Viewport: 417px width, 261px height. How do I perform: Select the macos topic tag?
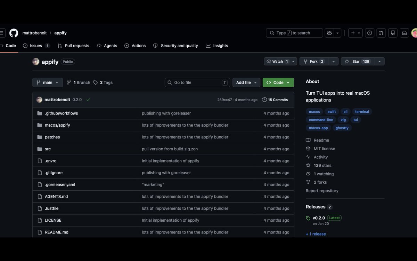pos(314,112)
